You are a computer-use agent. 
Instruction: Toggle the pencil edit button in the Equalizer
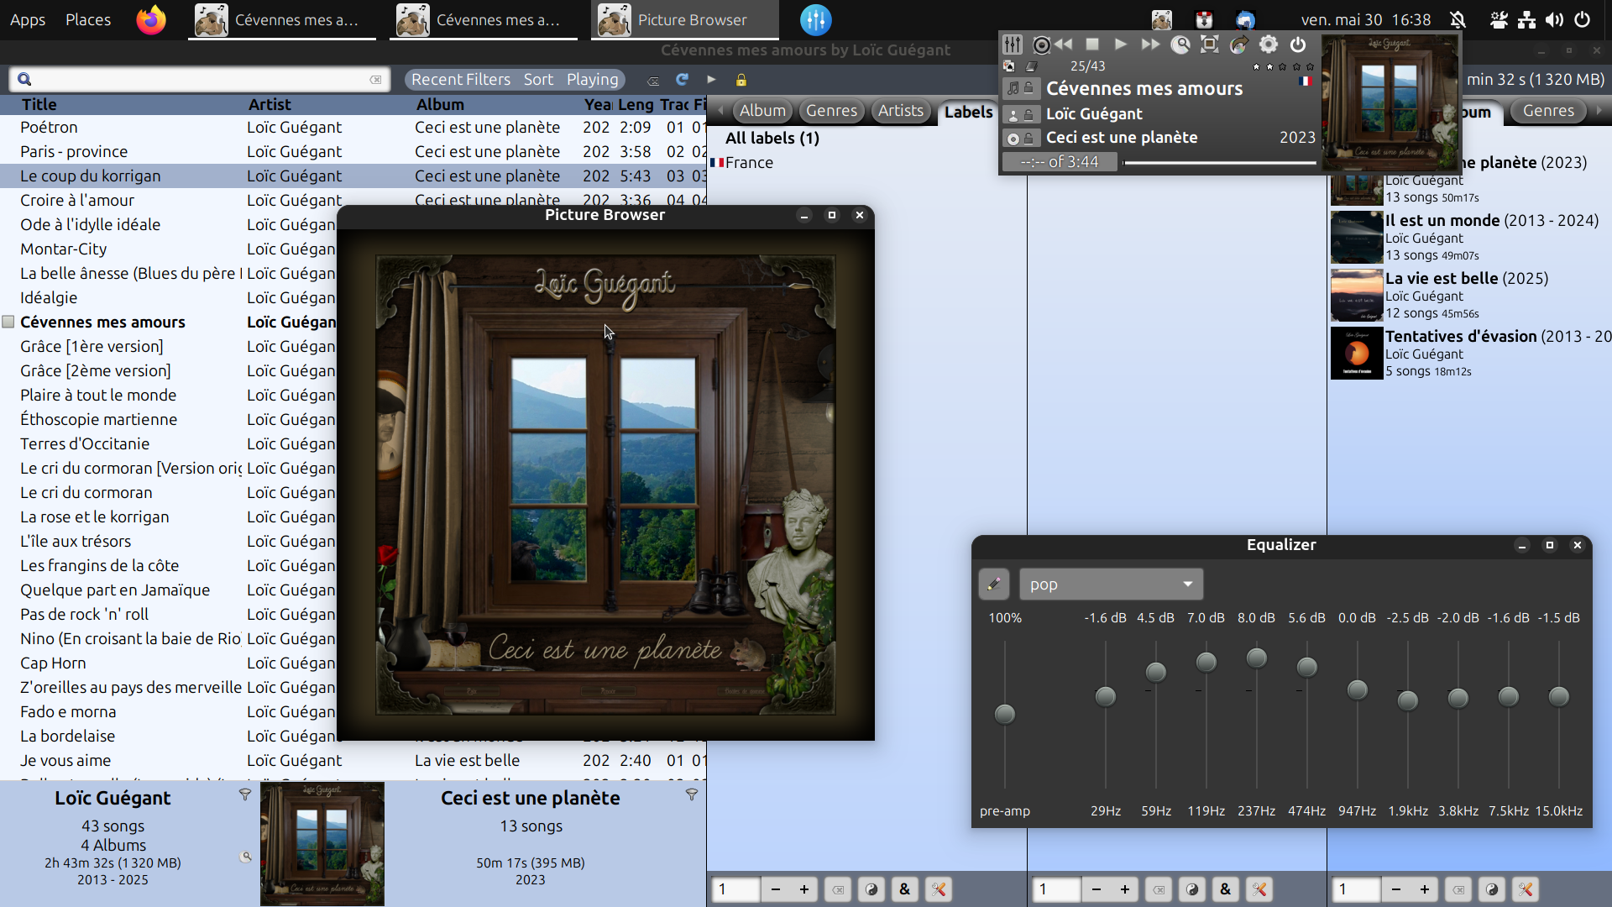click(994, 585)
